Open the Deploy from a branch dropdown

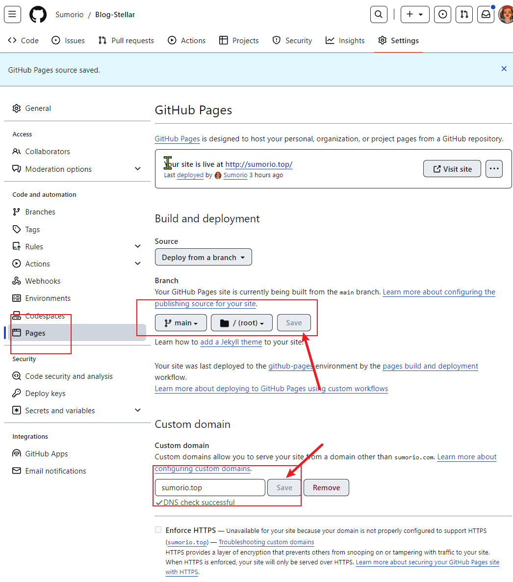pyautogui.click(x=203, y=257)
